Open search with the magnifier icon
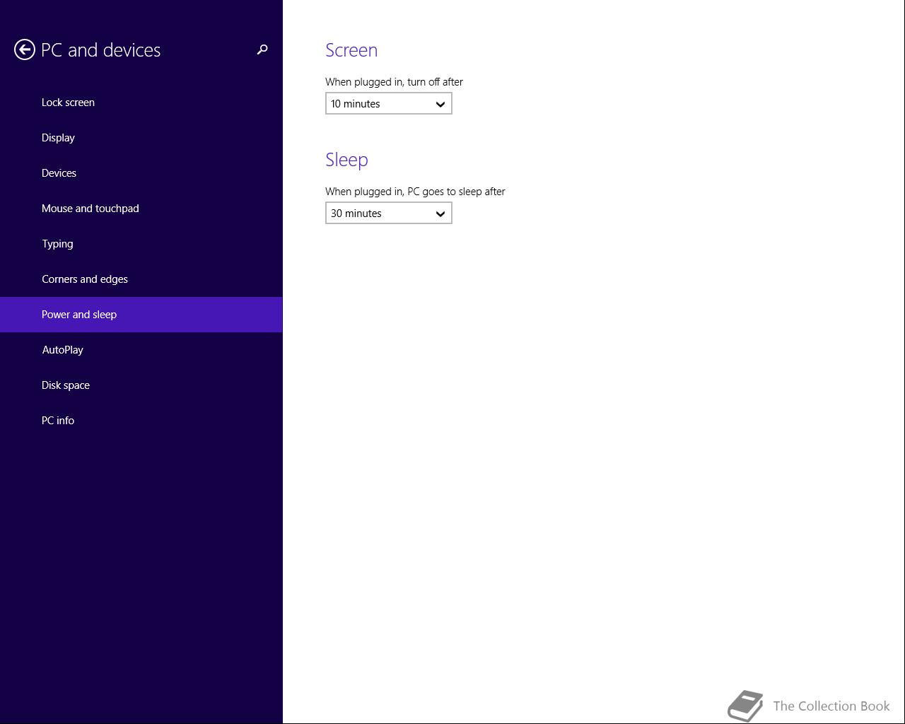The height and width of the screenshot is (724, 905). [262, 49]
